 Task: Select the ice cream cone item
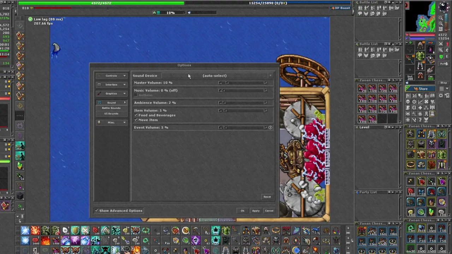point(432,202)
